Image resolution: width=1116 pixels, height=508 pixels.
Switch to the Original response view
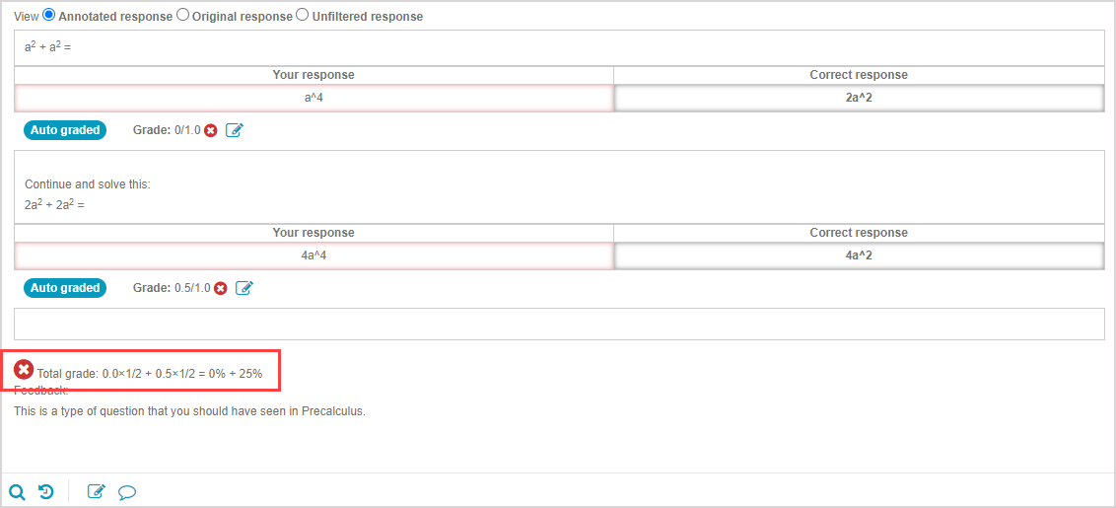[182, 16]
